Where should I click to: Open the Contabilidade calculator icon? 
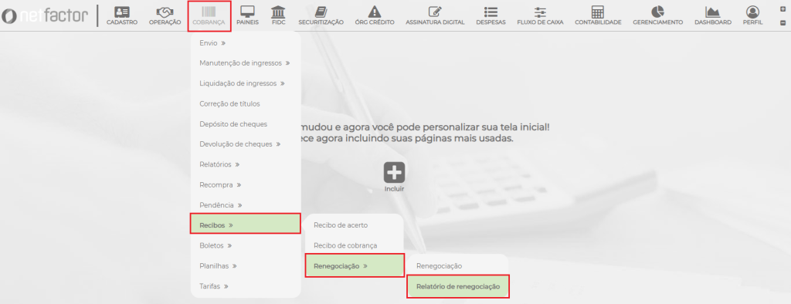(598, 12)
